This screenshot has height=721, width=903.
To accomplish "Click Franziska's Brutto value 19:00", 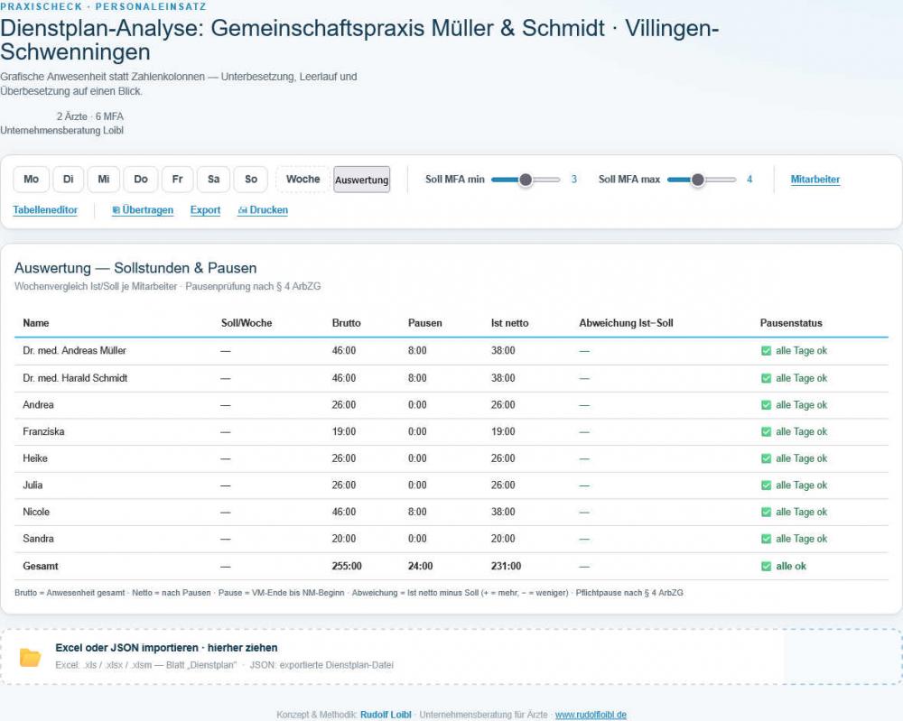I will [344, 431].
